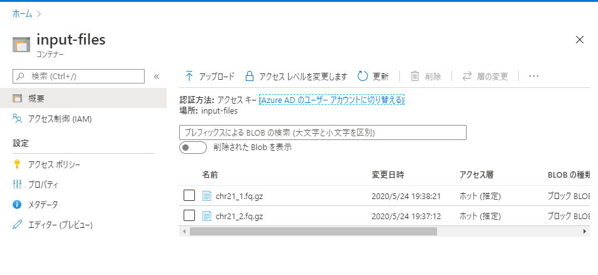Click the file icon of chr21_1.fq.gz
598x275 pixels.
pyautogui.click(x=206, y=196)
